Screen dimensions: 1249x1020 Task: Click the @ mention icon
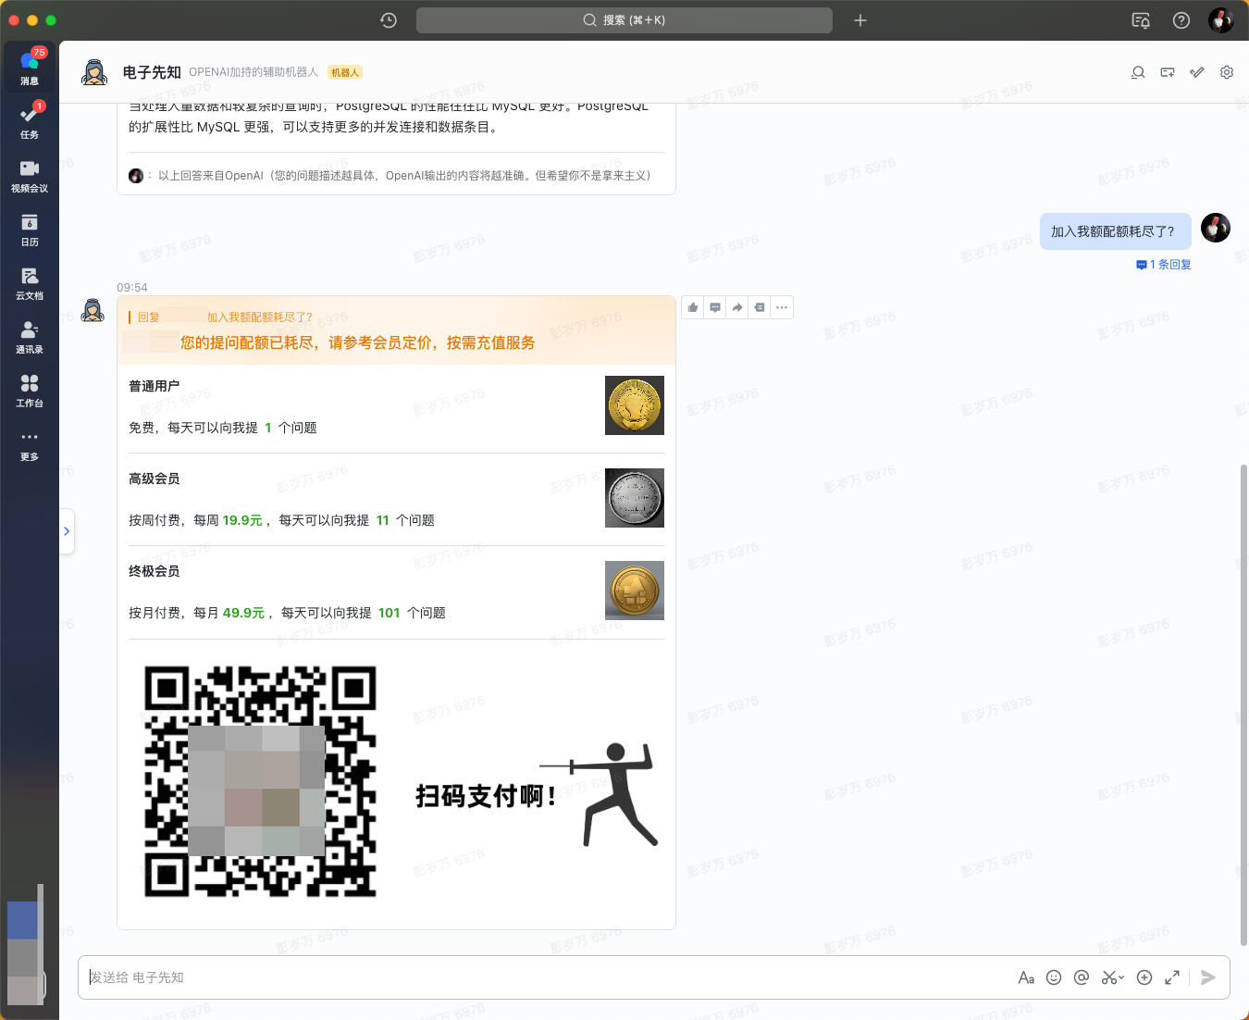coord(1082,977)
